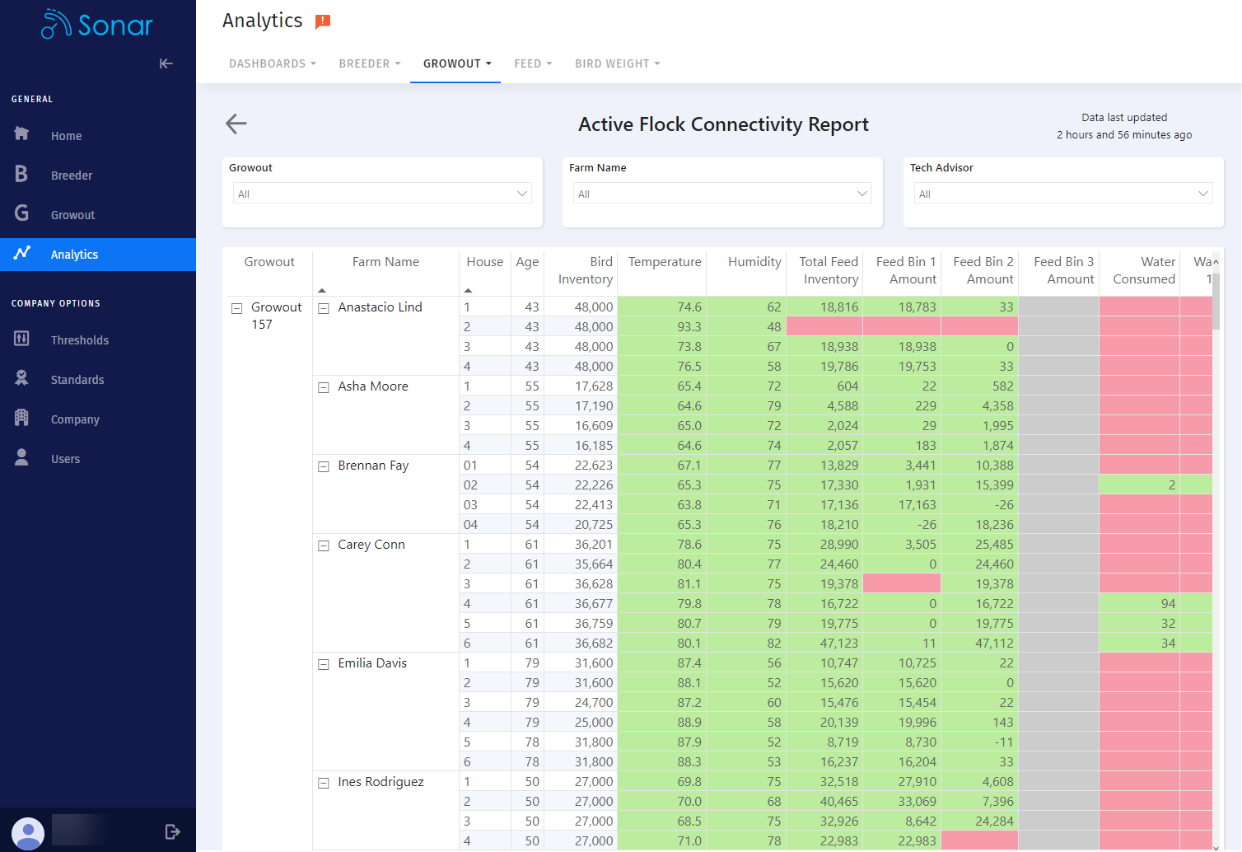Collapse the Ines Rodriguez farm rows
The image size is (1242, 852).
(324, 783)
